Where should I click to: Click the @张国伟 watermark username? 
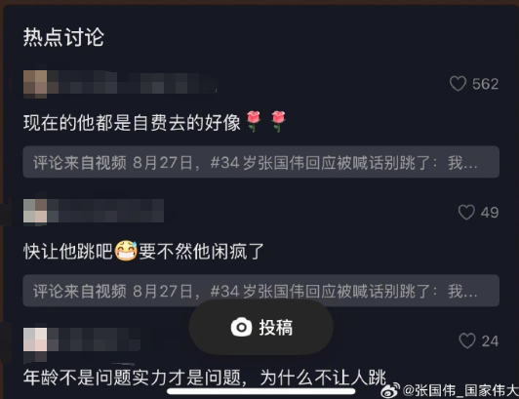click(x=460, y=390)
